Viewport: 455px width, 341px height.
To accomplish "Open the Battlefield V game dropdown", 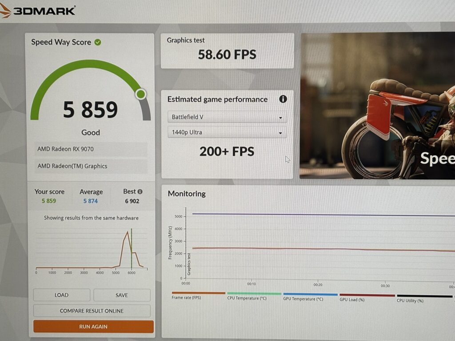I will pos(227,117).
